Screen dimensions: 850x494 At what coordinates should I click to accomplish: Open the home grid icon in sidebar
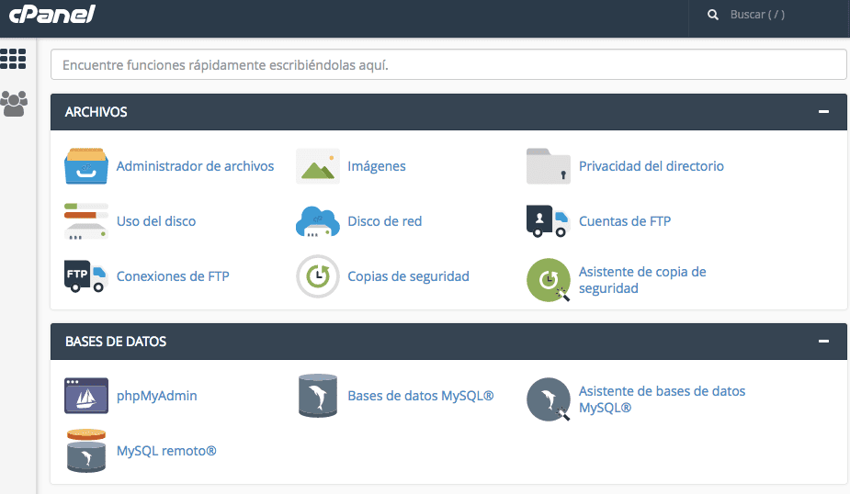13,59
